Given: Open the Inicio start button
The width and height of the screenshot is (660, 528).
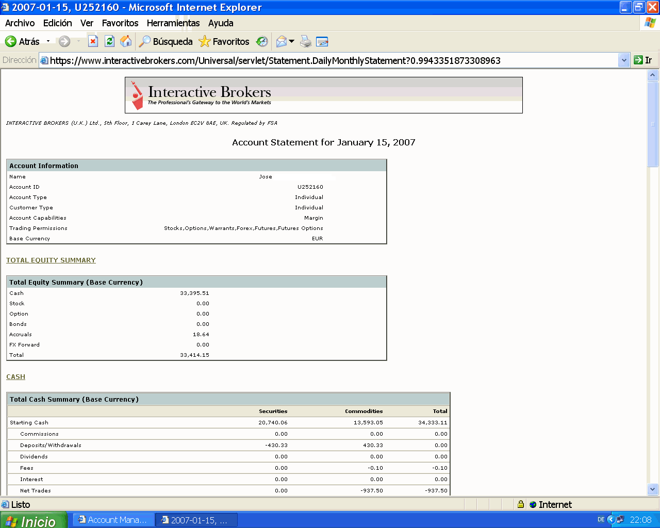Looking at the screenshot, I should point(34,520).
